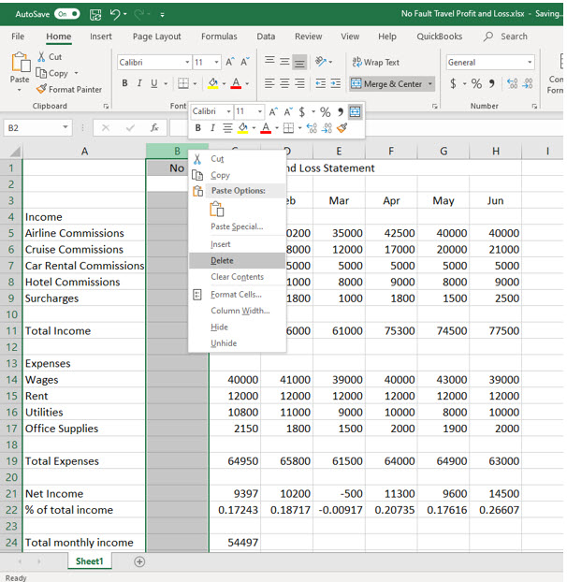Click the Format Painter button
The height and width of the screenshot is (582, 567).
tap(68, 89)
